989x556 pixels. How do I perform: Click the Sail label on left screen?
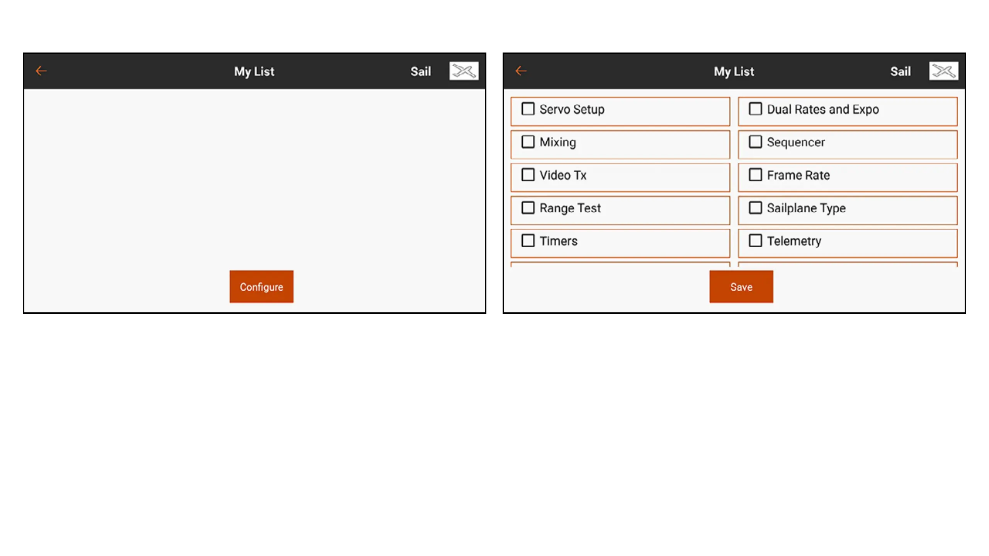[420, 71]
